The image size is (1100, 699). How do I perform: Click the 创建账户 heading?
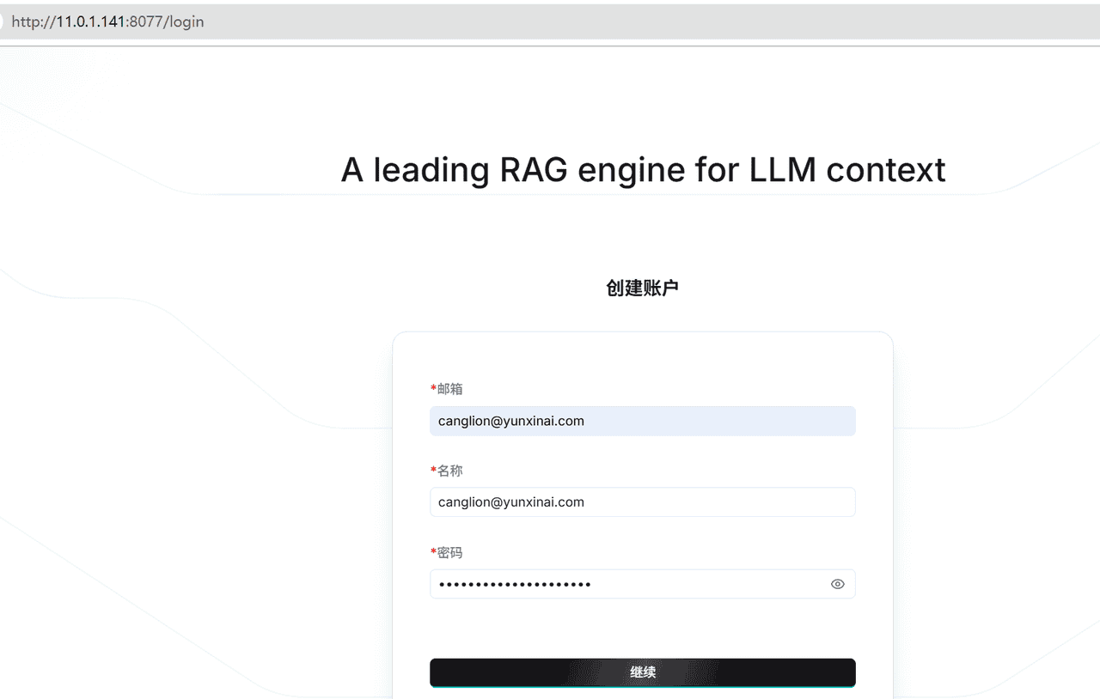(642, 288)
